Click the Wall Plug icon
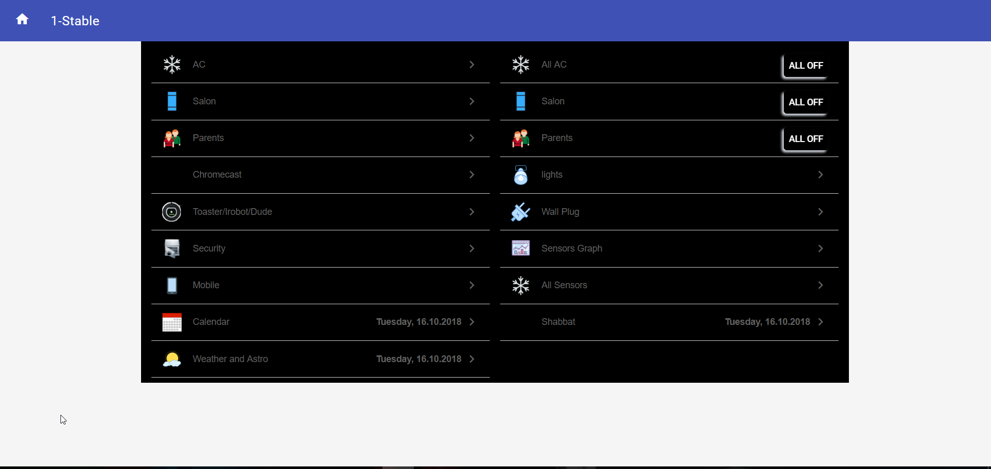Viewport: 991px width, 469px height. pyautogui.click(x=521, y=212)
